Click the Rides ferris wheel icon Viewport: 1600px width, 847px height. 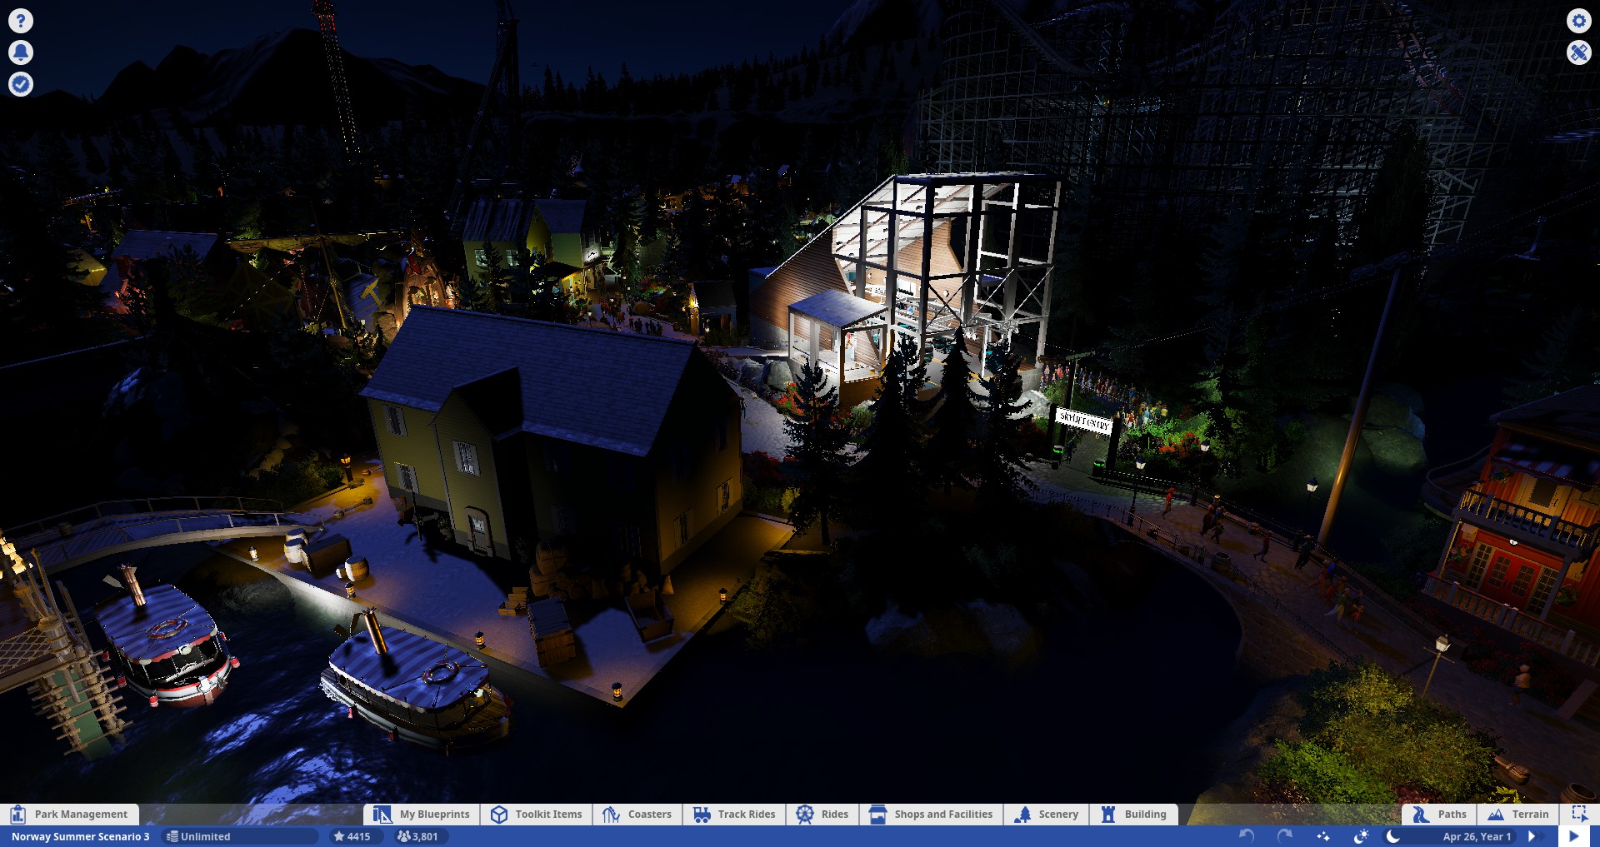[805, 815]
